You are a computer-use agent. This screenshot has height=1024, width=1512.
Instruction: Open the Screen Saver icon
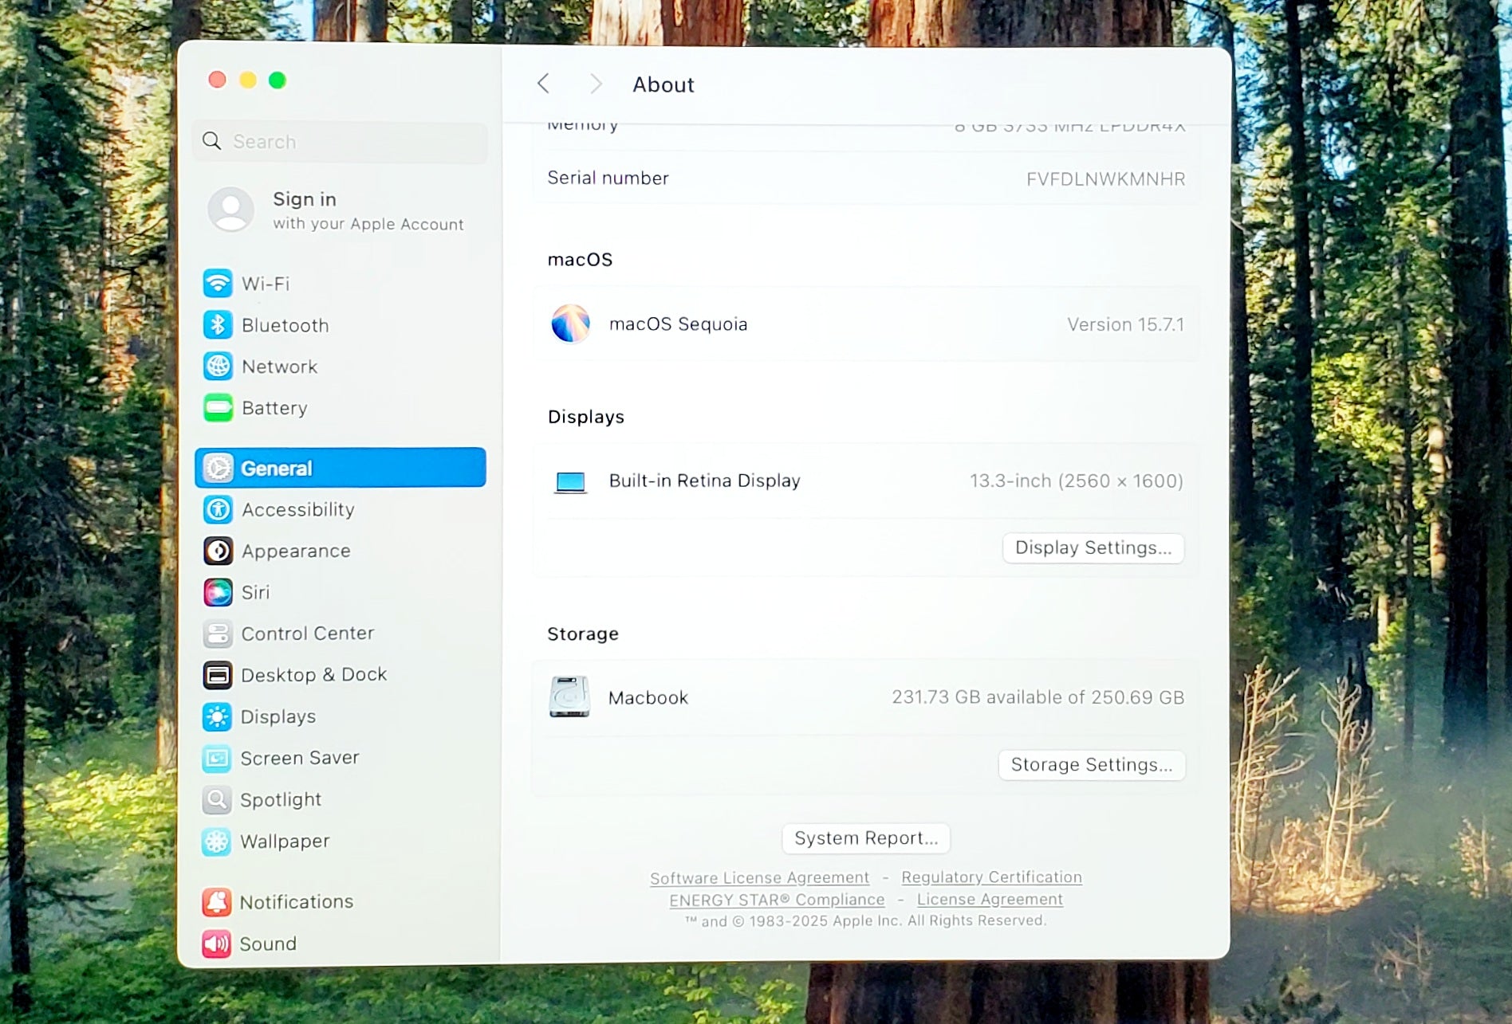click(217, 758)
